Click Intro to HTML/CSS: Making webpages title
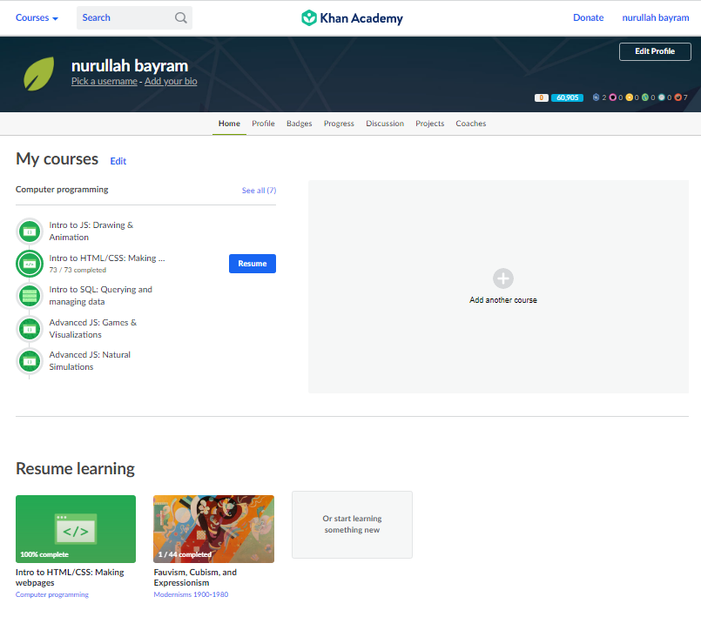Image resolution: width=701 pixels, height=637 pixels. pyautogui.click(x=70, y=578)
